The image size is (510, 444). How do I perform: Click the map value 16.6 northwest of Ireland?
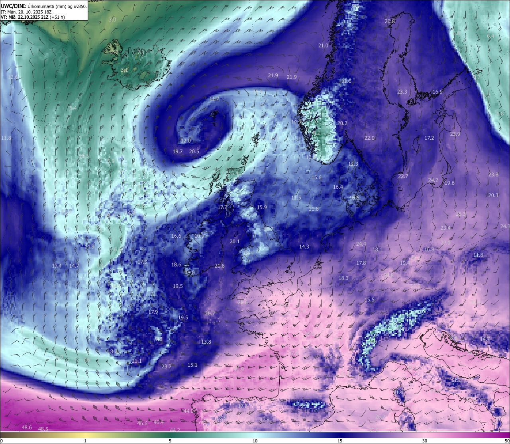176,236
